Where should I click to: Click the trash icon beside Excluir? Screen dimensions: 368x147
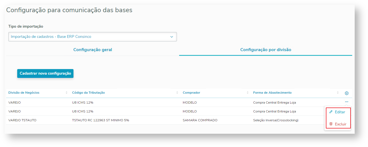pos(331,124)
